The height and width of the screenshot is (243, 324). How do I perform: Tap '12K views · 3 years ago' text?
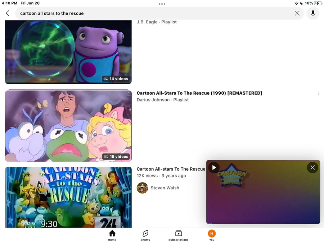pyautogui.click(x=161, y=176)
